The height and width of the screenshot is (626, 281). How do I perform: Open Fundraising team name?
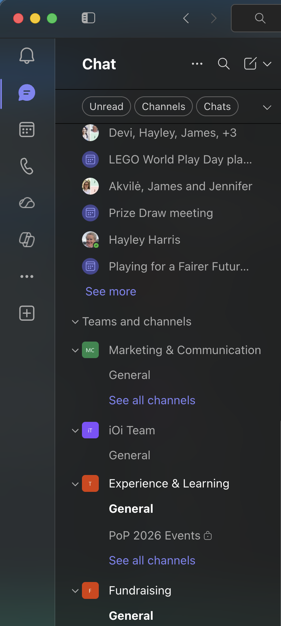coord(140,590)
